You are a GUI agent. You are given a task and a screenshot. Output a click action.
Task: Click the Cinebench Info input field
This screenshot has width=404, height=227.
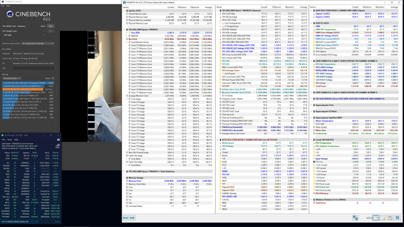[33, 69]
